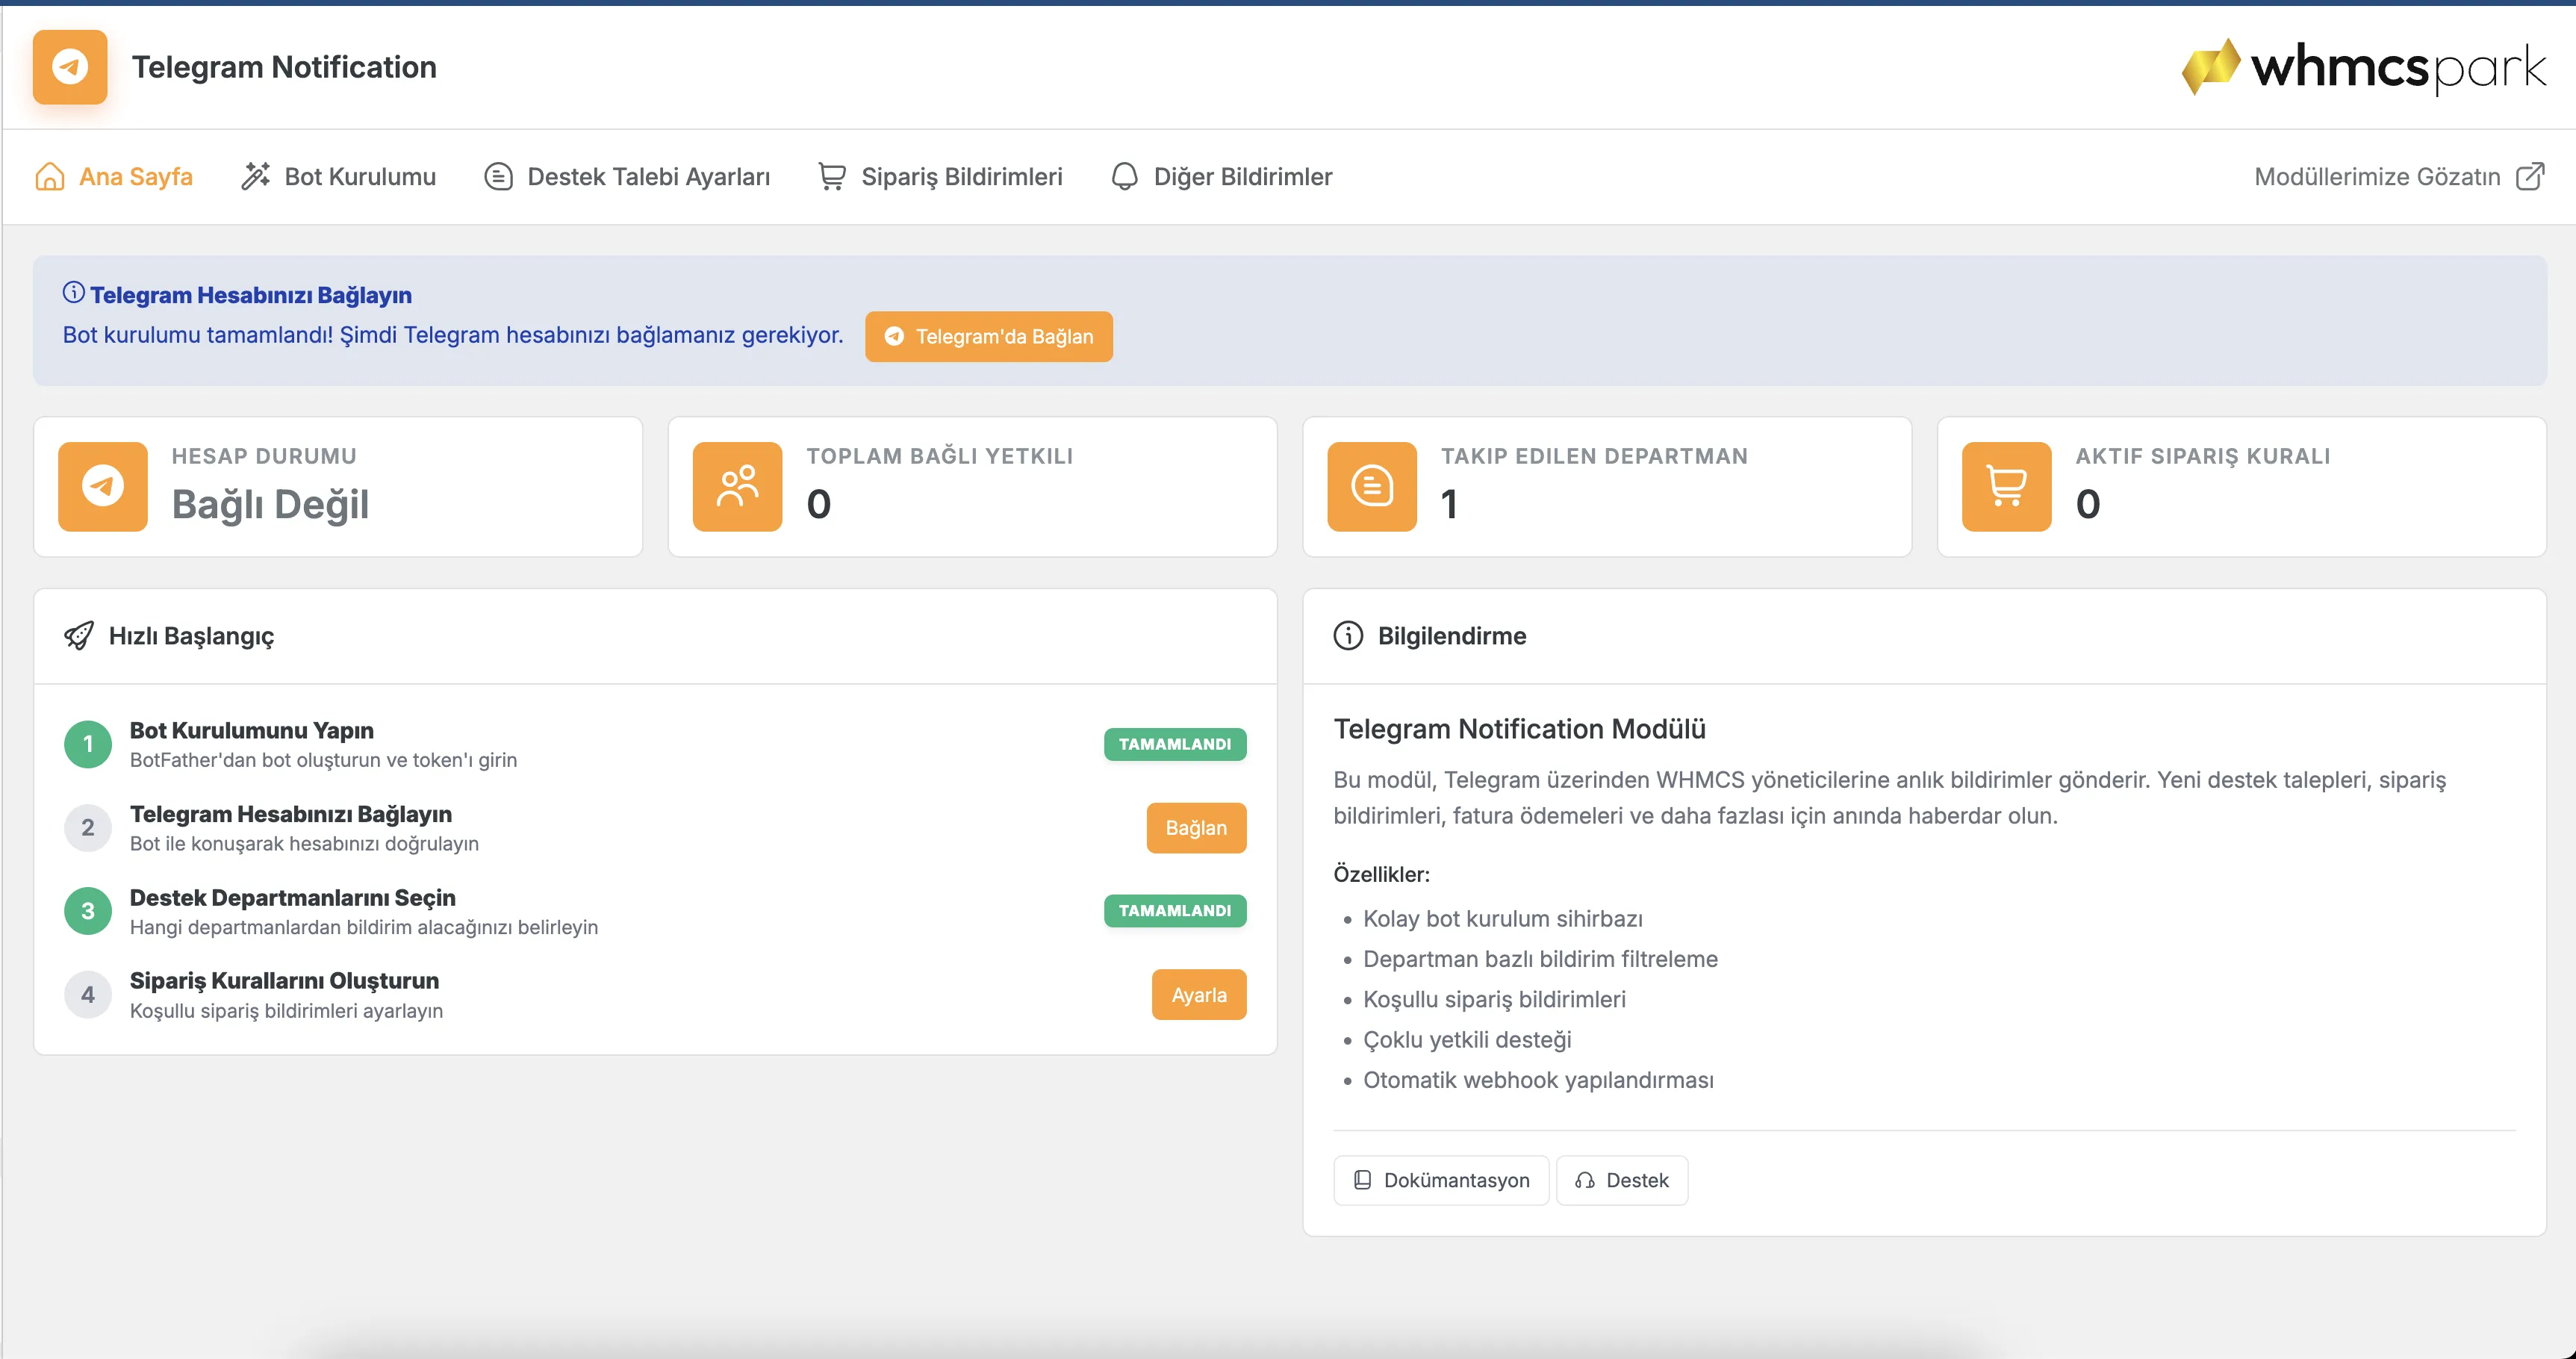
Task: Follow the Modüllerimize Gözatın link
Action: click(x=2400, y=177)
